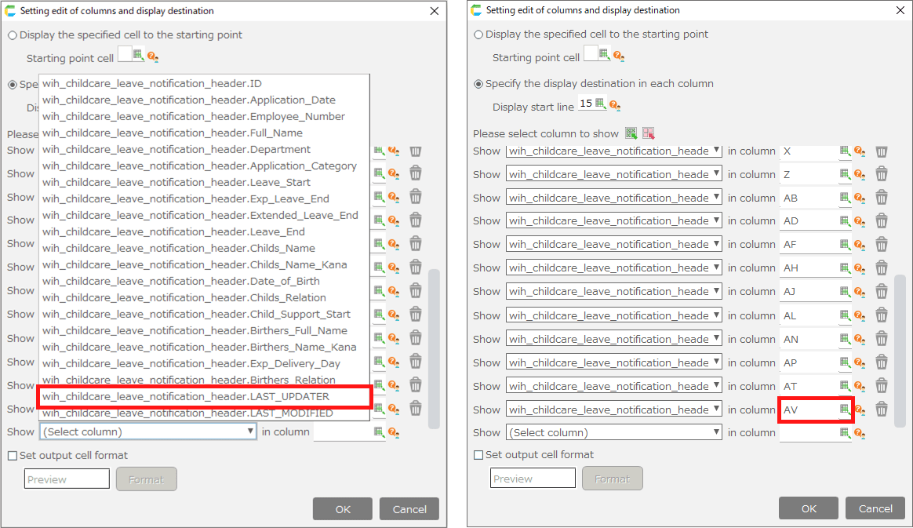This screenshot has width=913, height=528.
Task: Enable 'Set output cell format' in the right dialog
Action: tap(479, 455)
